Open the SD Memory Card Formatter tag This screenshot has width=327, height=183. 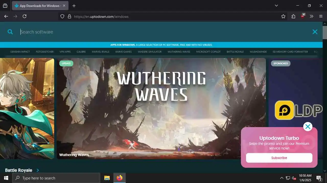pos(290,52)
